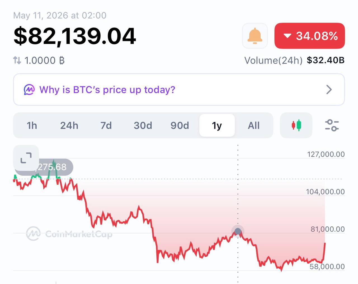Select the 7d timeframe
The image size is (358, 284).
(106, 126)
